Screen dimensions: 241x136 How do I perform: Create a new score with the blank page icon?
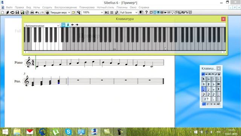(x=3, y=12)
